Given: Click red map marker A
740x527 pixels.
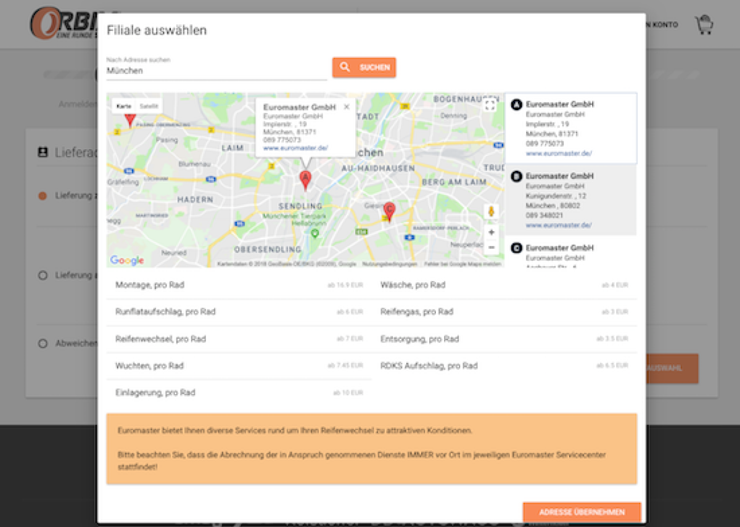Looking at the screenshot, I should pyautogui.click(x=305, y=179).
